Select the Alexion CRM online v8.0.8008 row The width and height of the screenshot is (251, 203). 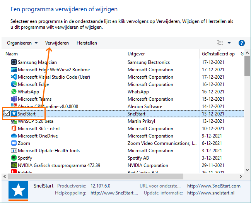coord(48,106)
